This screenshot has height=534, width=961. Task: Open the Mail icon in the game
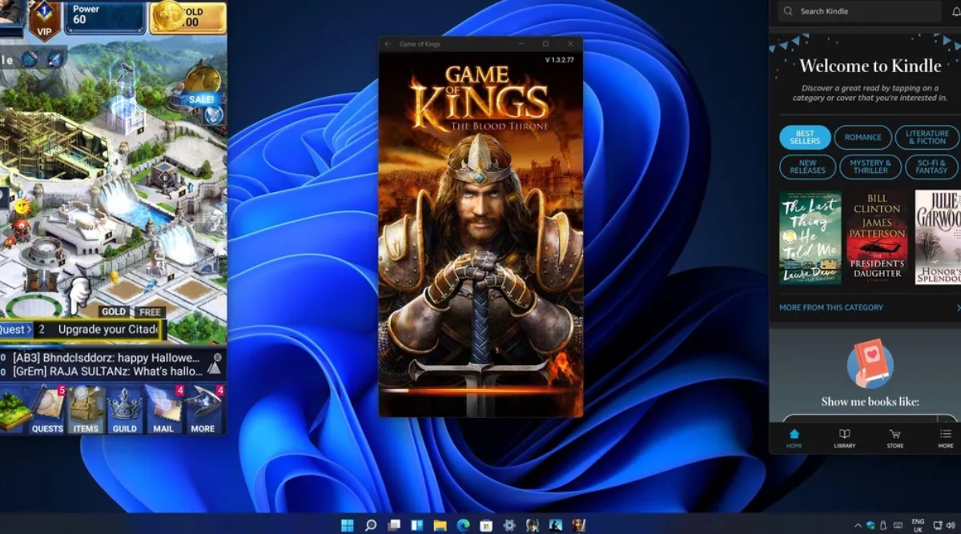tap(163, 410)
